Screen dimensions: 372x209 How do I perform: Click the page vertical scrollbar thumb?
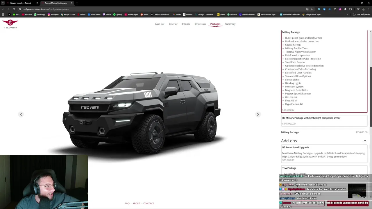coord(371,97)
